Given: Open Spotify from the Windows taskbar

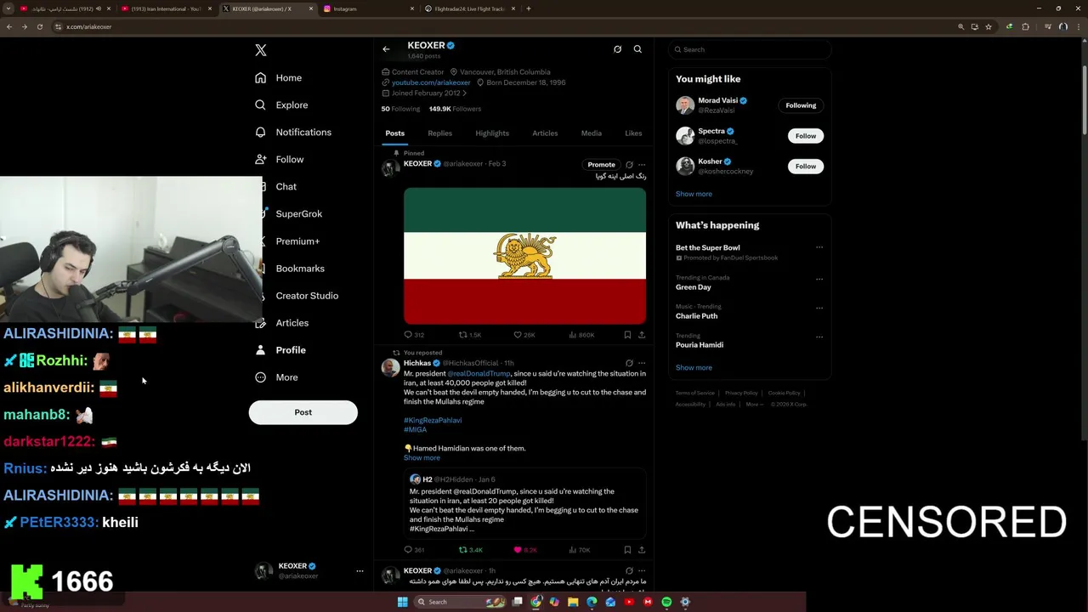Looking at the screenshot, I should [x=666, y=602].
